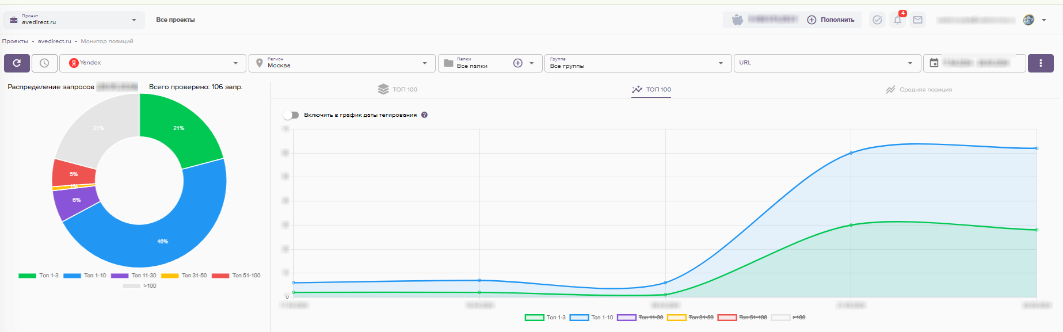Open the three-dot more options menu
The width and height of the screenshot is (1063, 332).
point(1040,63)
